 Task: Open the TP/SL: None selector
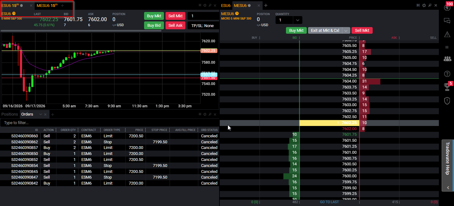tap(203, 26)
